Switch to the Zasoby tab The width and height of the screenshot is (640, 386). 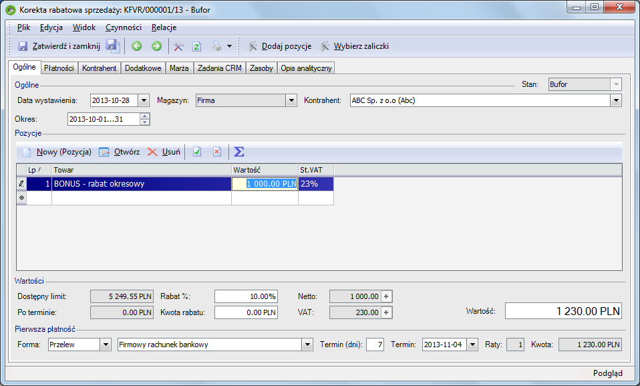pyautogui.click(x=261, y=68)
